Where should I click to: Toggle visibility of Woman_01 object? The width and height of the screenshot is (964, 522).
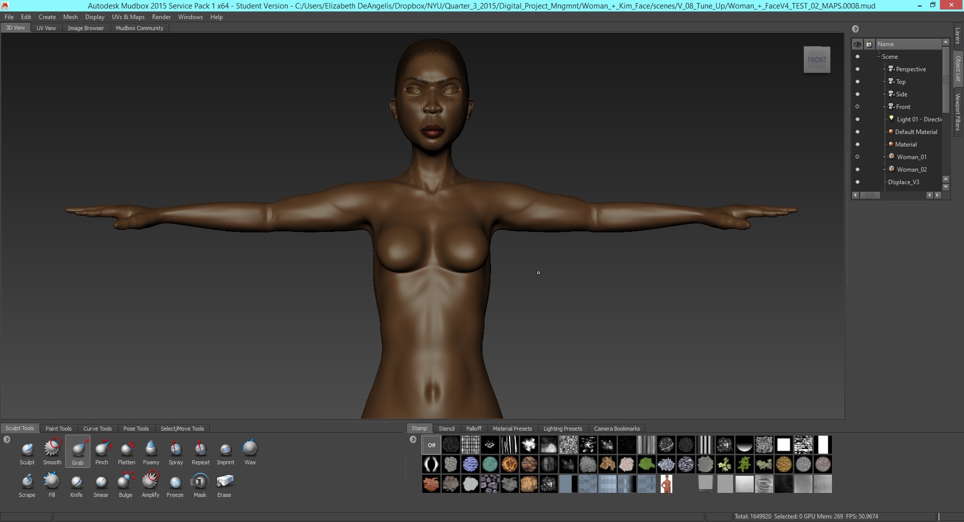point(857,157)
